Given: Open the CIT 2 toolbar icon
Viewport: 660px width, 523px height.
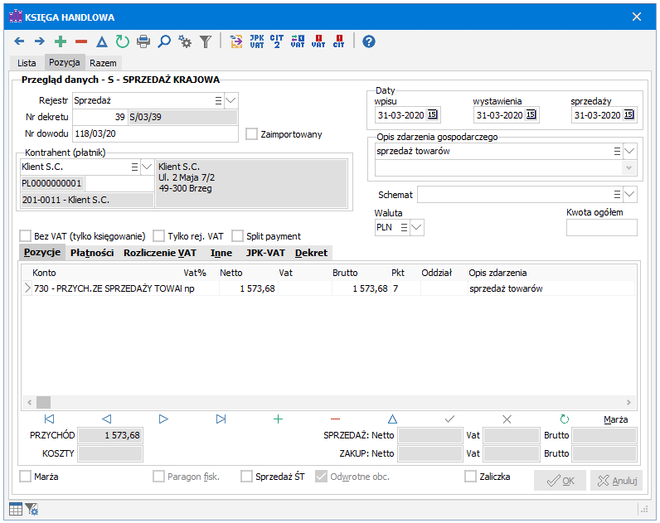Looking at the screenshot, I should pos(277,41).
